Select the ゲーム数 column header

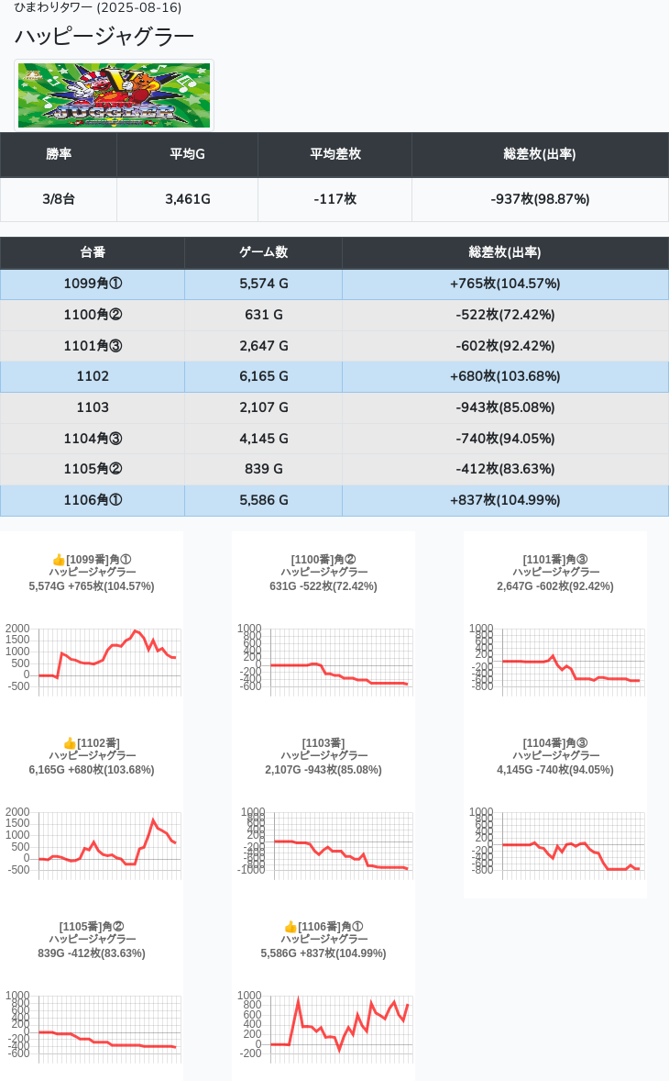(x=263, y=252)
